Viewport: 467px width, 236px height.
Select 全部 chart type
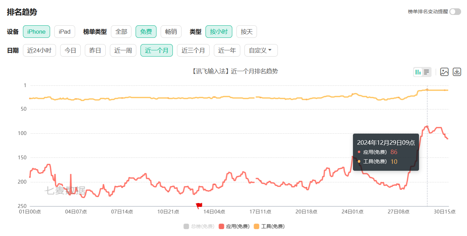click(x=121, y=32)
